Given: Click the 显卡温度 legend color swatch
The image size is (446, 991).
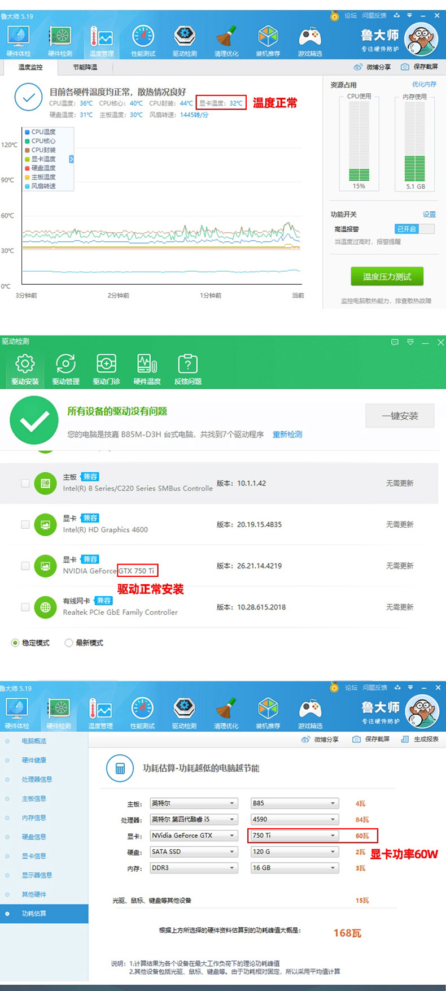Looking at the screenshot, I should pos(27,159).
